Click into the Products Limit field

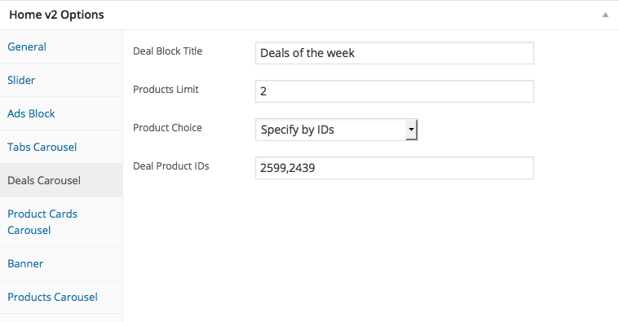395,91
